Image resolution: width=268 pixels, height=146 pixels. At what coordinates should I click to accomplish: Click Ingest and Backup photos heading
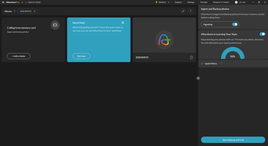click(215, 9)
